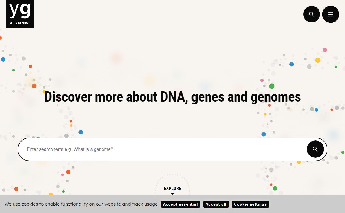Click the green dot above the Cookie settings area

275,188
